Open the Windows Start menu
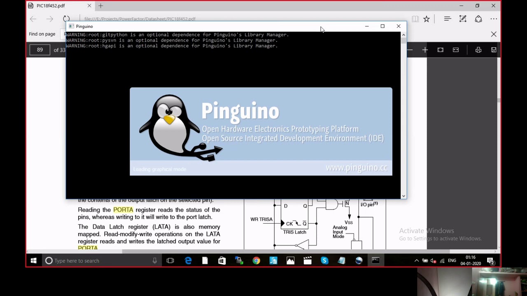Image resolution: width=527 pixels, height=296 pixels. (x=33, y=261)
